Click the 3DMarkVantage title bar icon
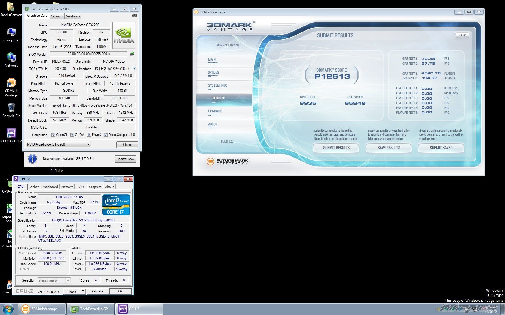 click(x=196, y=12)
